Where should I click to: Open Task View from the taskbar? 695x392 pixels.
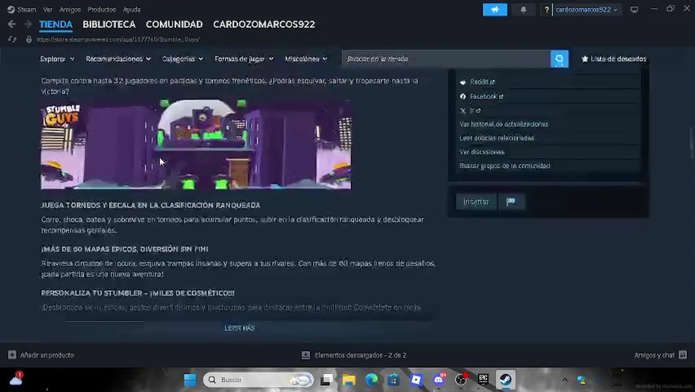click(326, 379)
